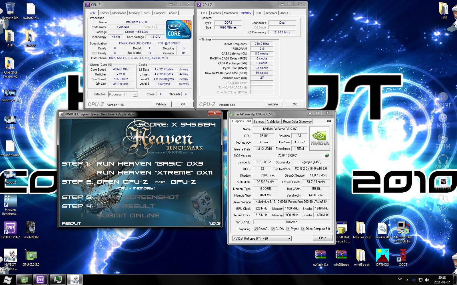Screen dimensions: 457x285
Task: Launch Heaven Benchmark desktop shortcut
Action: coord(10,205)
